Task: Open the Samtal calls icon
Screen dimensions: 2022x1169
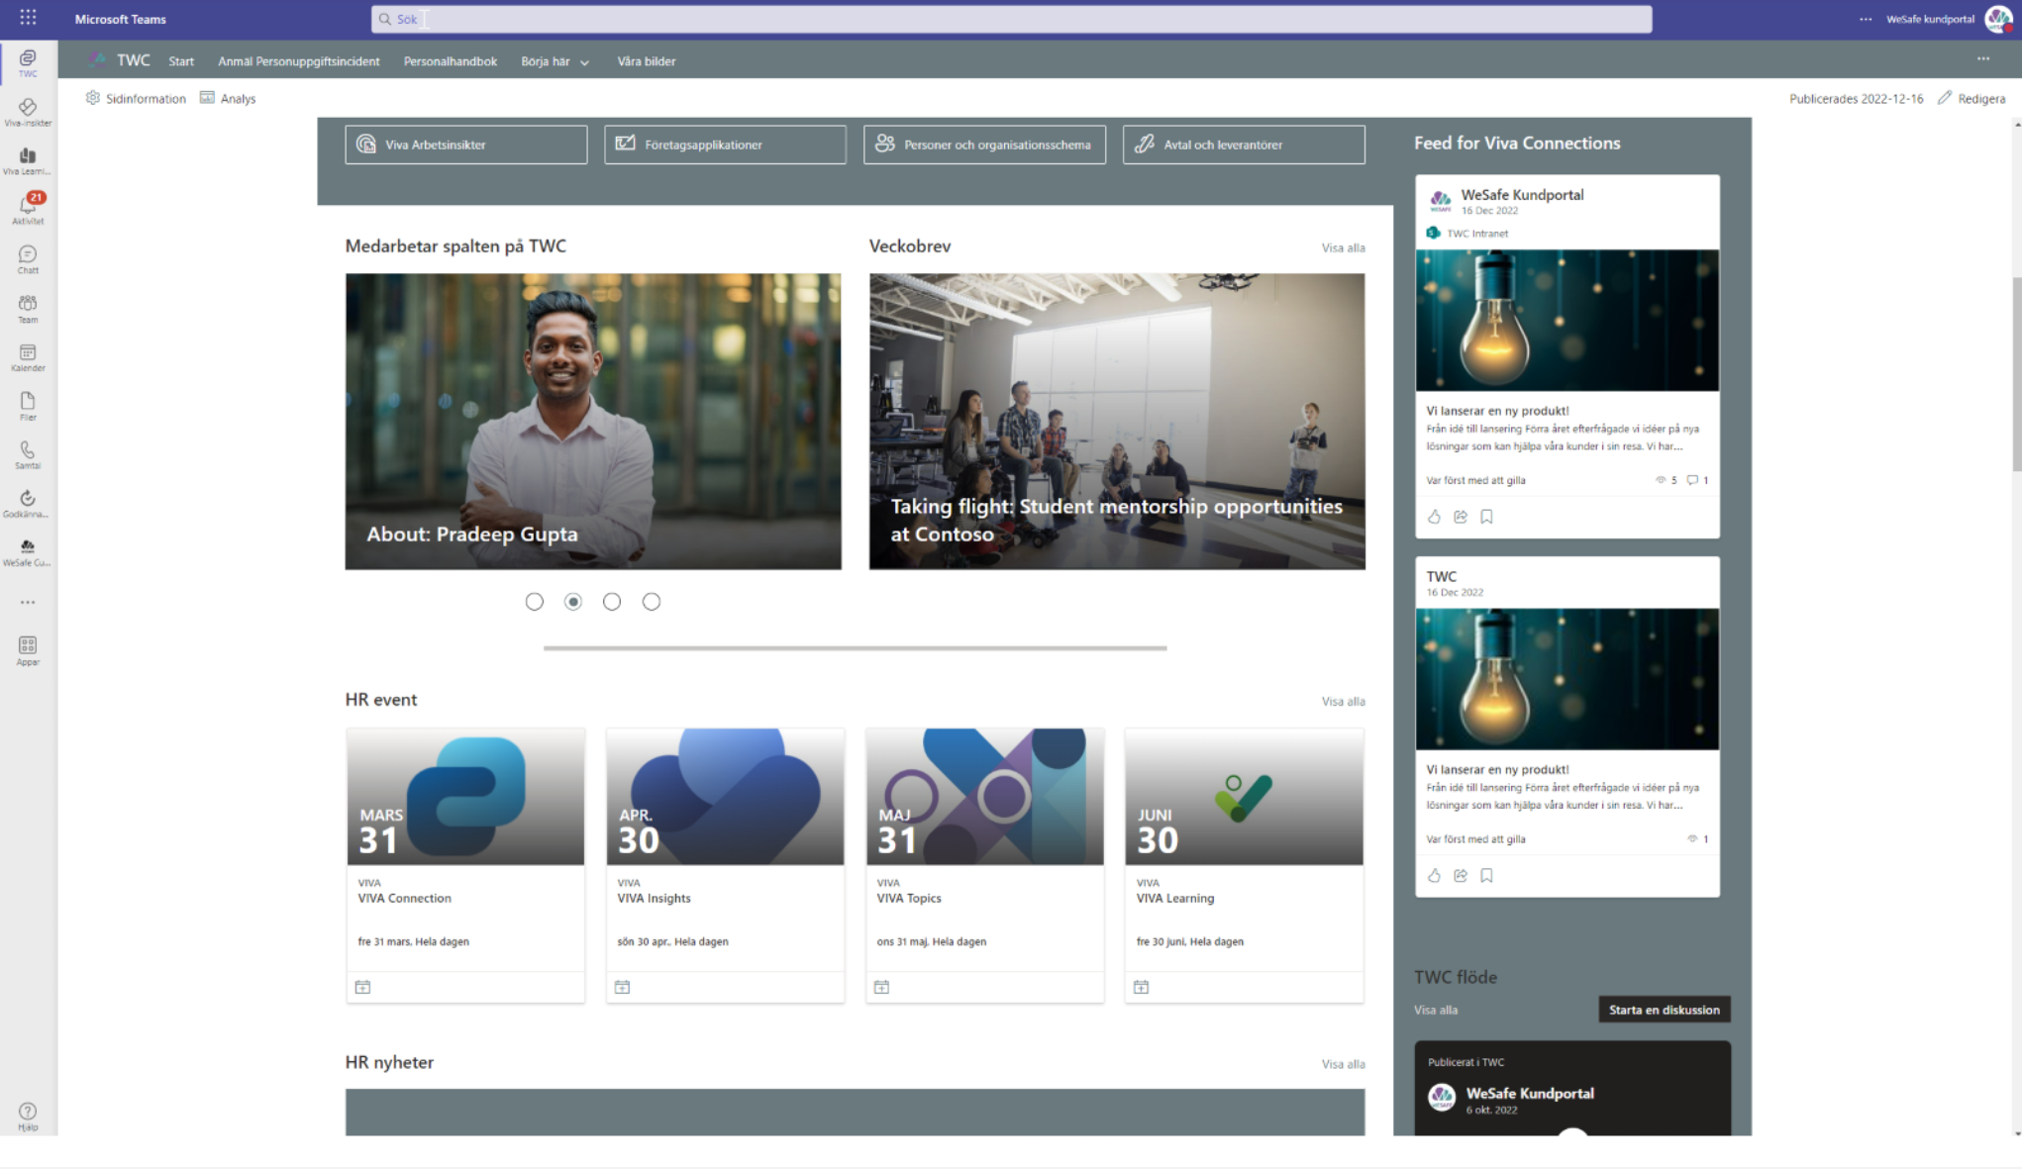Action: pyautogui.click(x=28, y=453)
